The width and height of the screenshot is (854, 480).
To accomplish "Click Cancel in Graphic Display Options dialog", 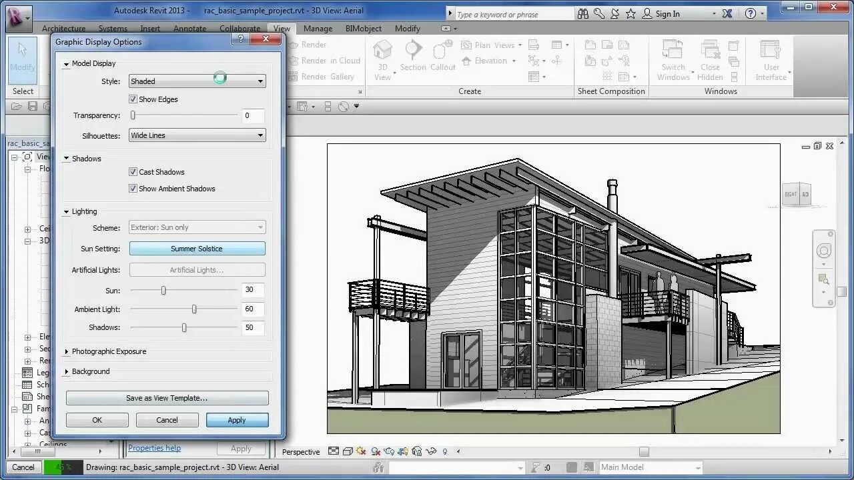I will click(167, 420).
